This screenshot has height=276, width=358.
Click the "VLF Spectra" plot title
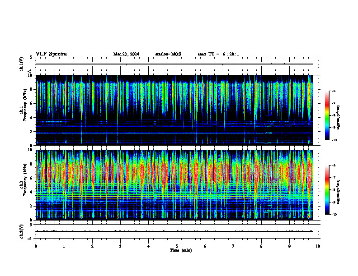pyautogui.click(x=51, y=54)
